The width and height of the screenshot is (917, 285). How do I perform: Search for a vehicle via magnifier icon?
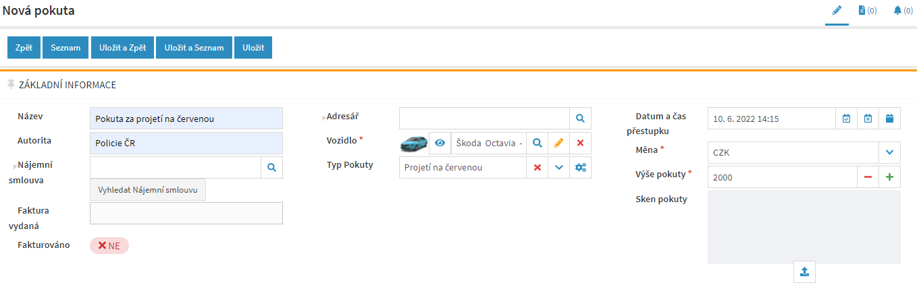tap(537, 143)
